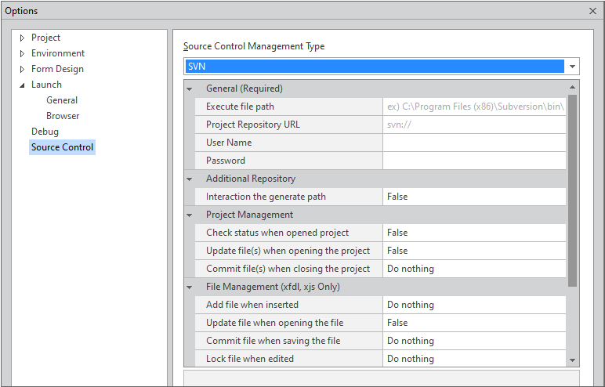
Task: Toggle Check status when opened project value
Action: (x=473, y=233)
